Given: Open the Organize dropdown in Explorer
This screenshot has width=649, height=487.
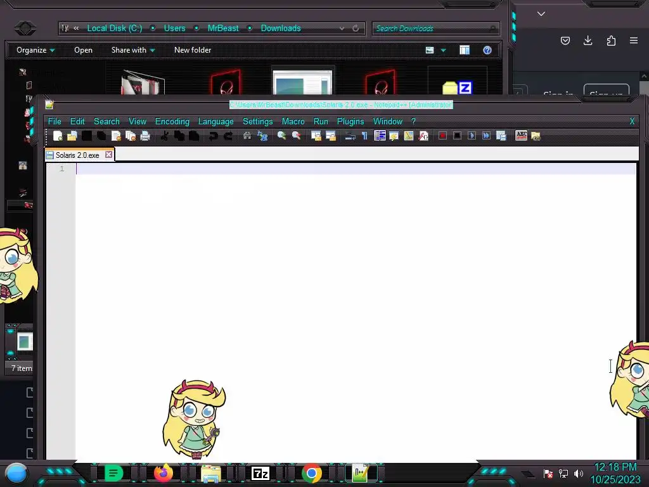Looking at the screenshot, I should (35, 50).
